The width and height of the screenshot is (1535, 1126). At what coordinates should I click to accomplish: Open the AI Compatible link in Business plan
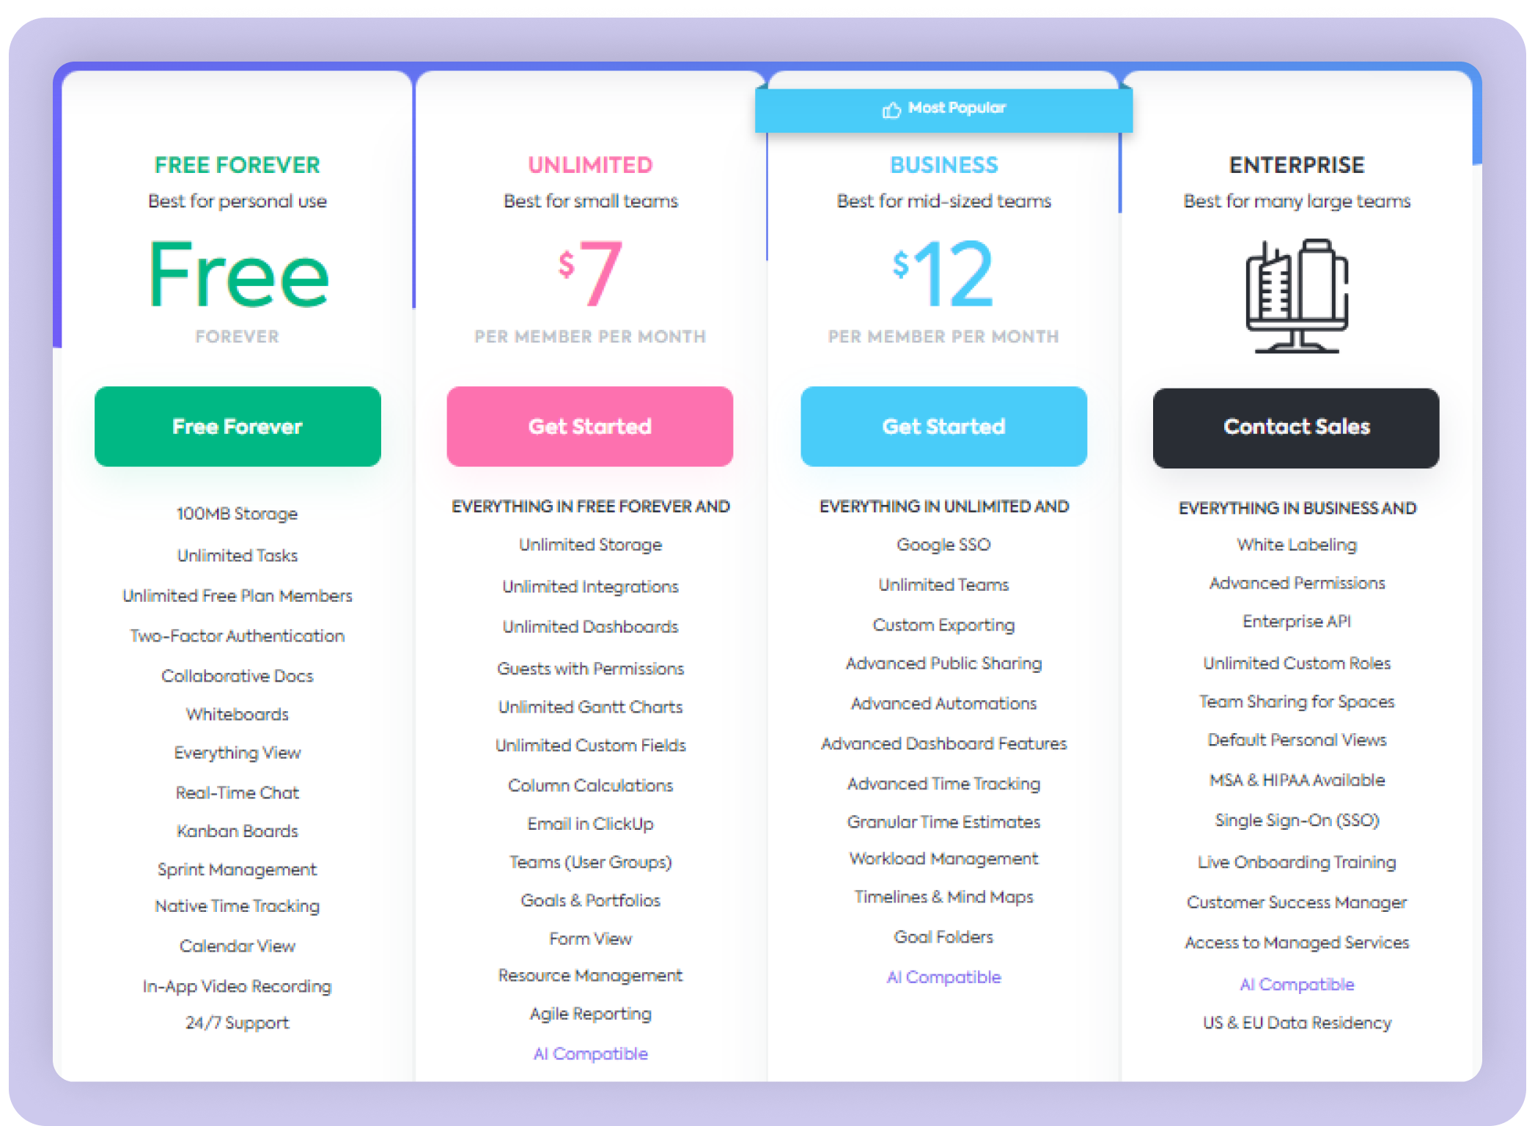(x=944, y=977)
